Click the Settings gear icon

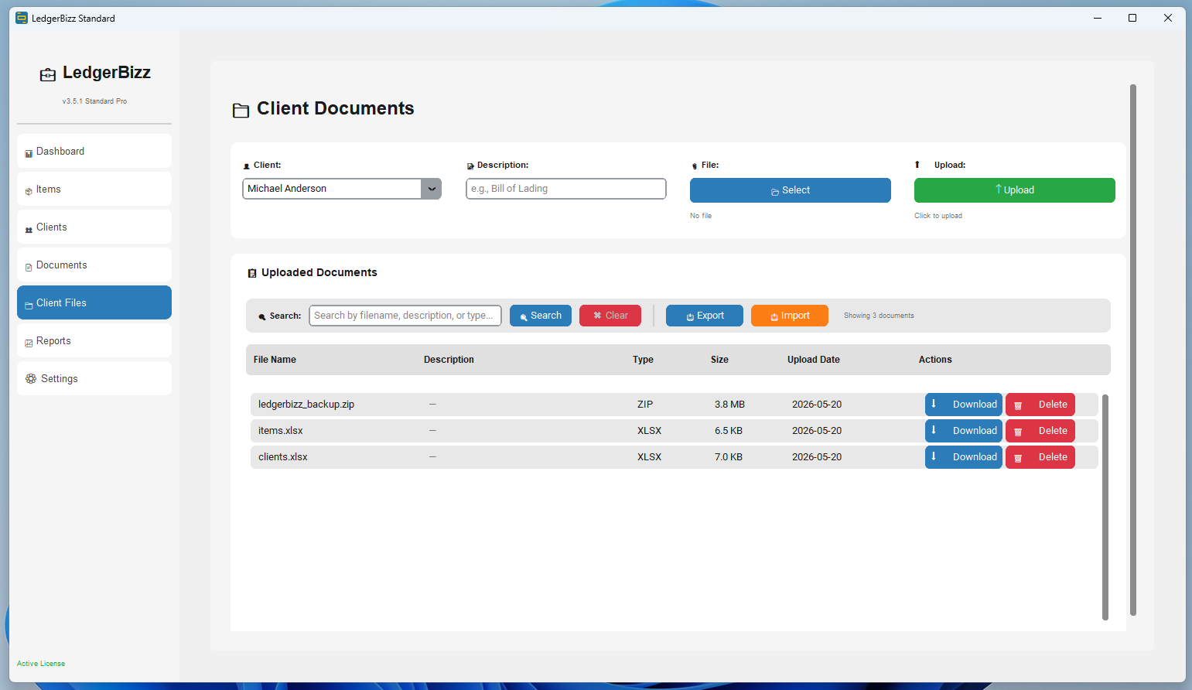[x=31, y=378]
